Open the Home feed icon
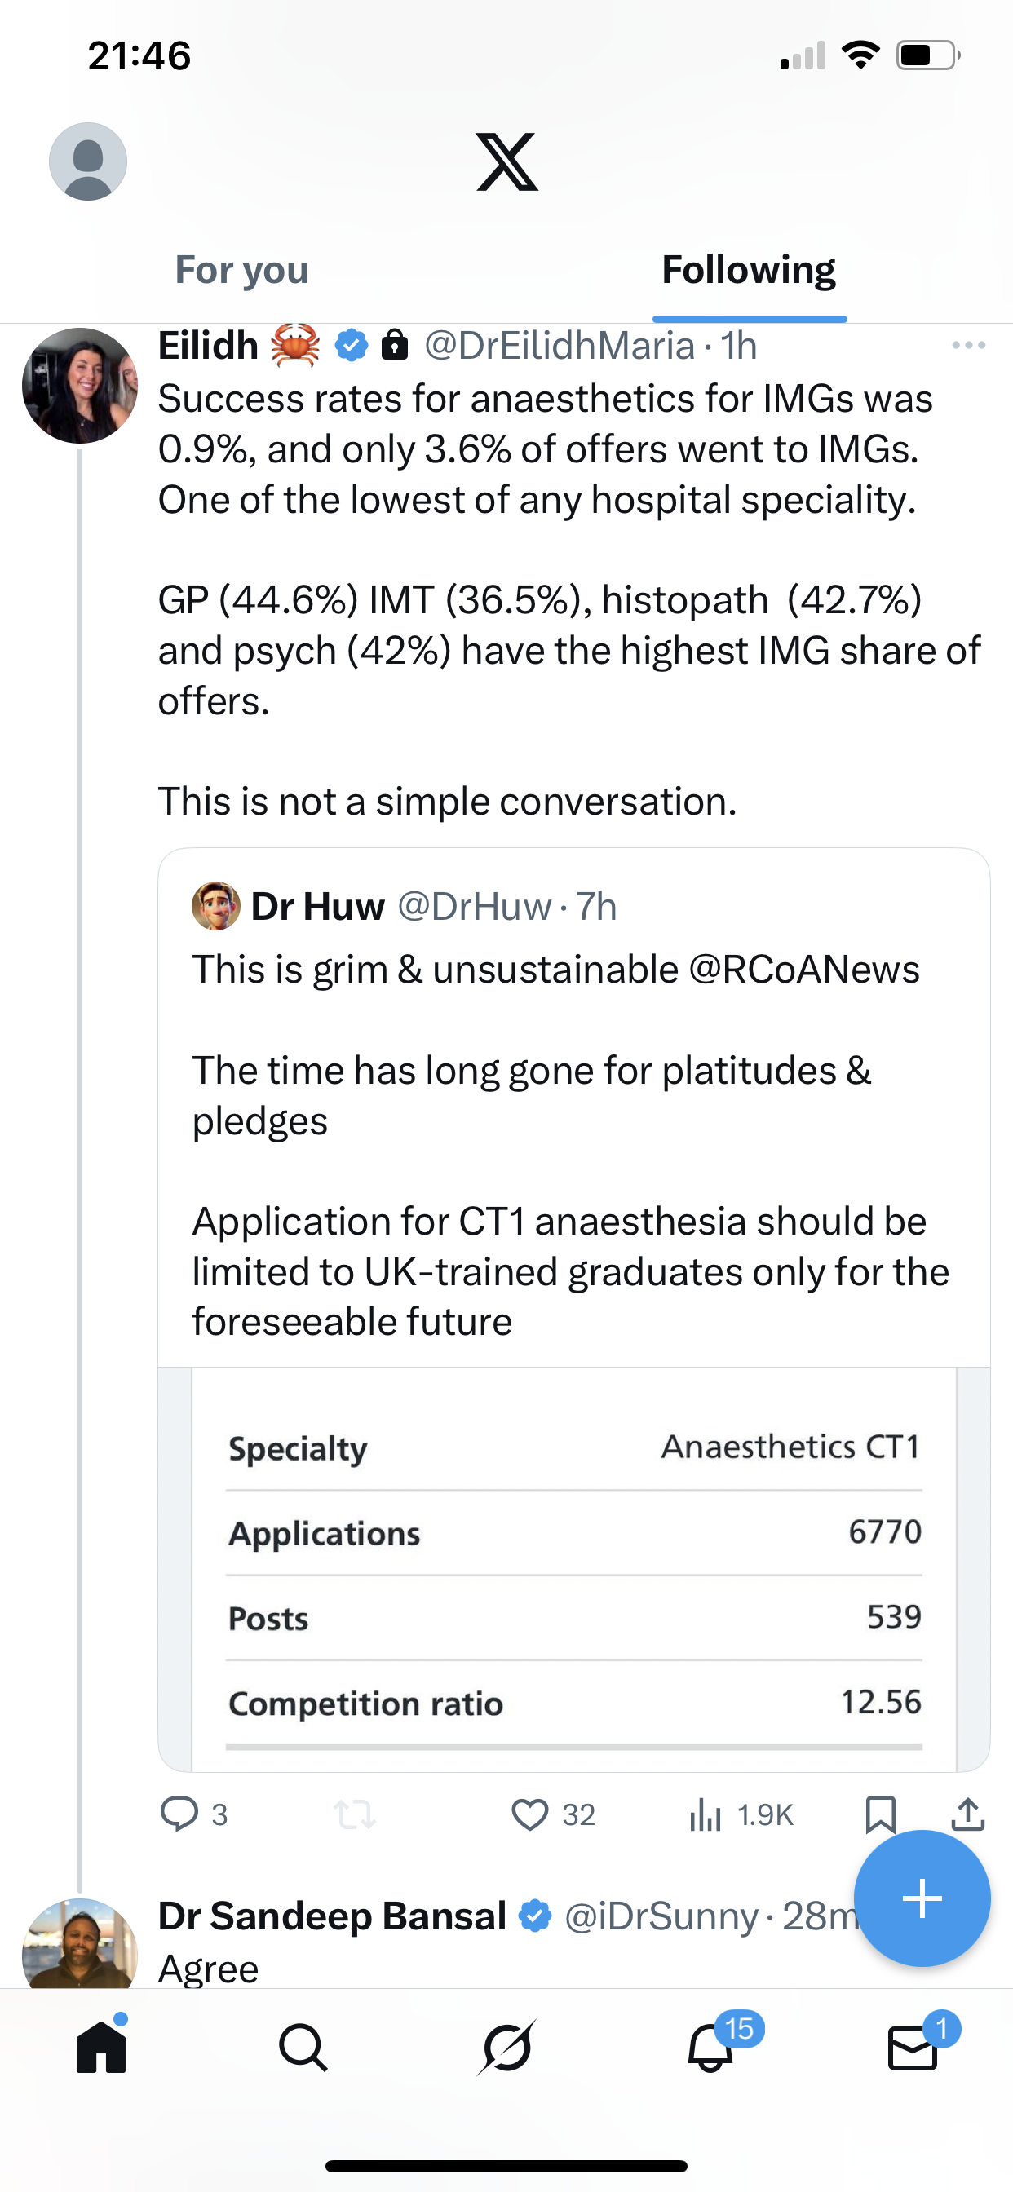The width and height of the screenshot is (1013, 2192). [101, 2048]
